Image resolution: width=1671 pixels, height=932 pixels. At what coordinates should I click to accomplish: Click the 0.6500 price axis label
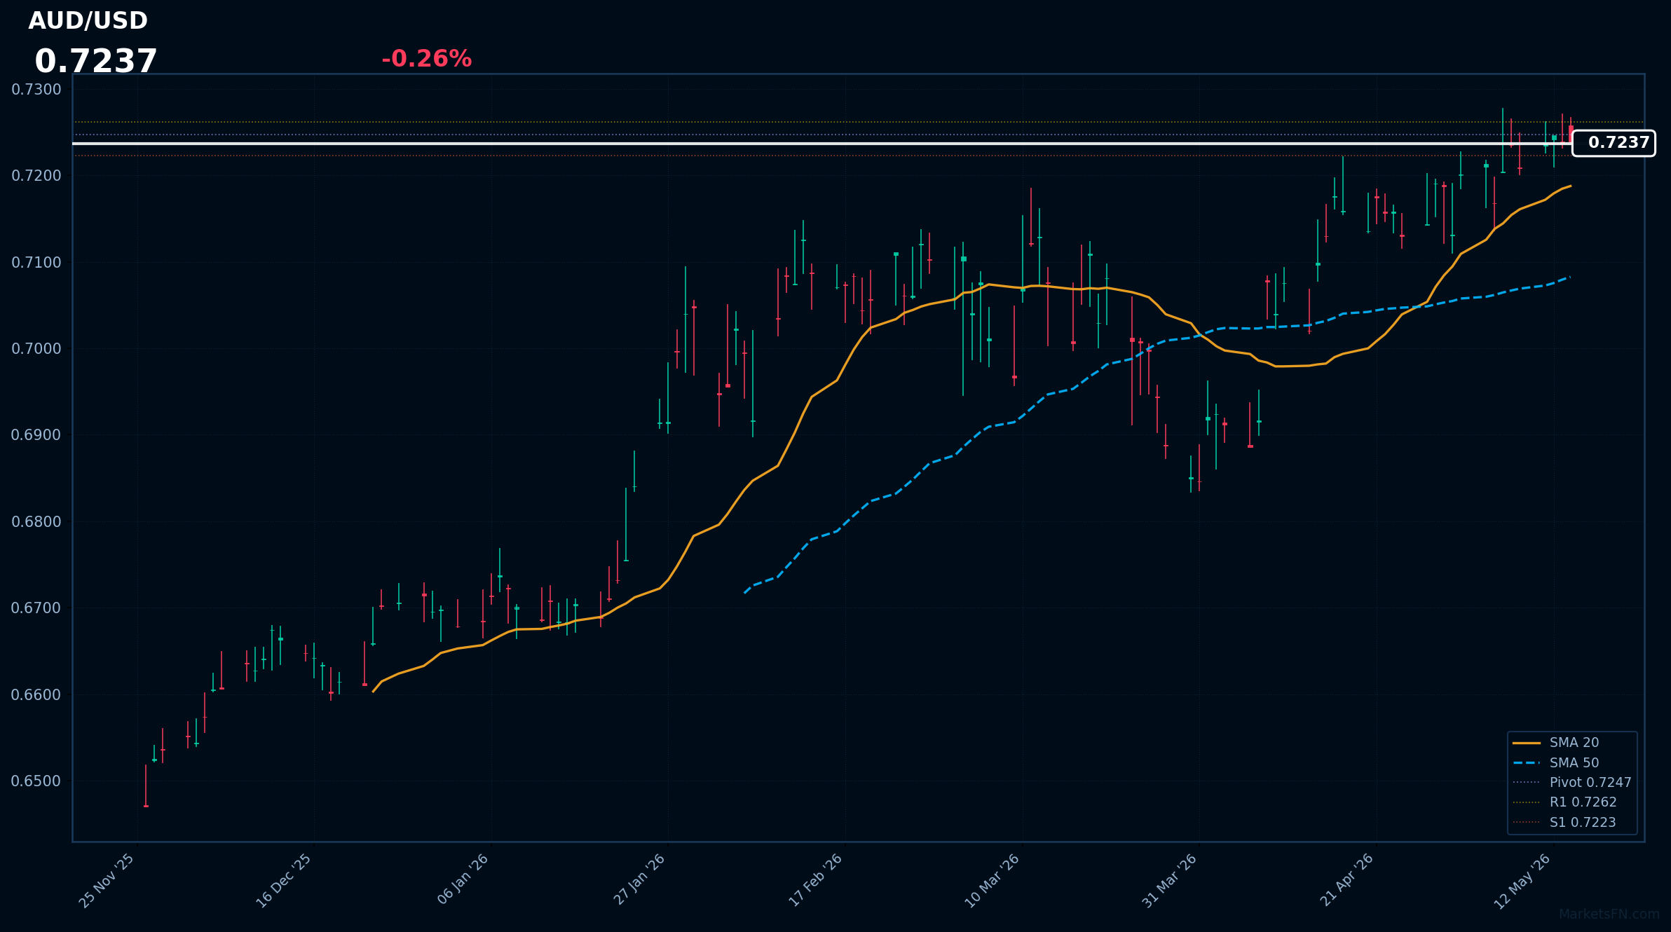(x=36, y=781)
